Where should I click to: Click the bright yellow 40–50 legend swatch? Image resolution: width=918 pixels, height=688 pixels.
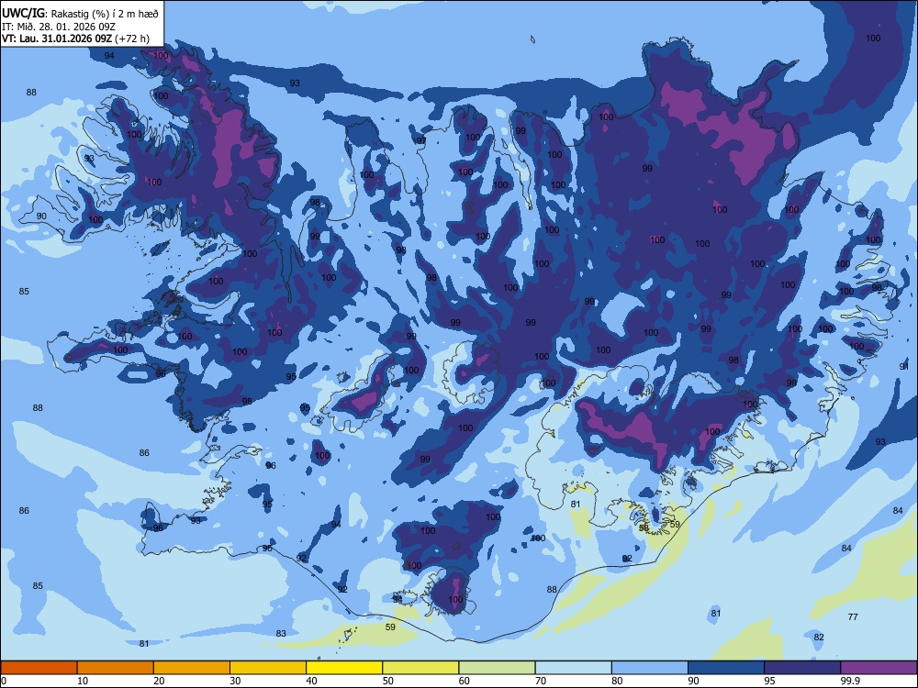344,668
